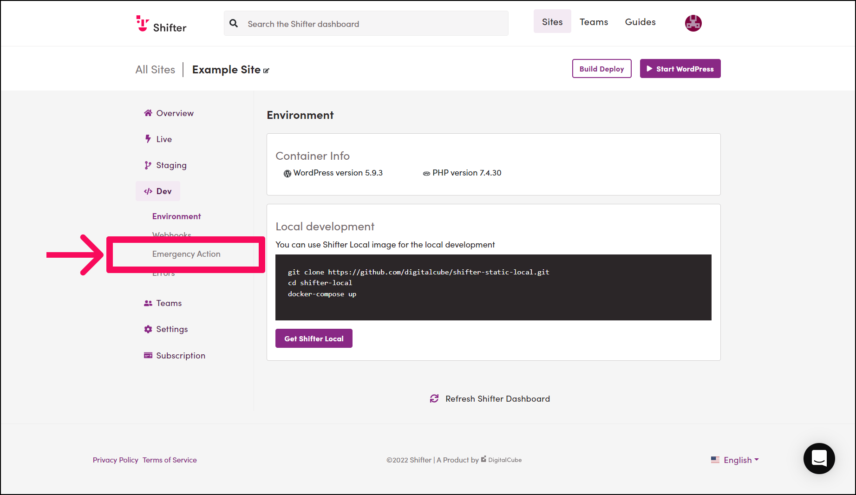Click the Start WordPress button
The height and width of the screenshot is (495, 856).
click(680, 69)
